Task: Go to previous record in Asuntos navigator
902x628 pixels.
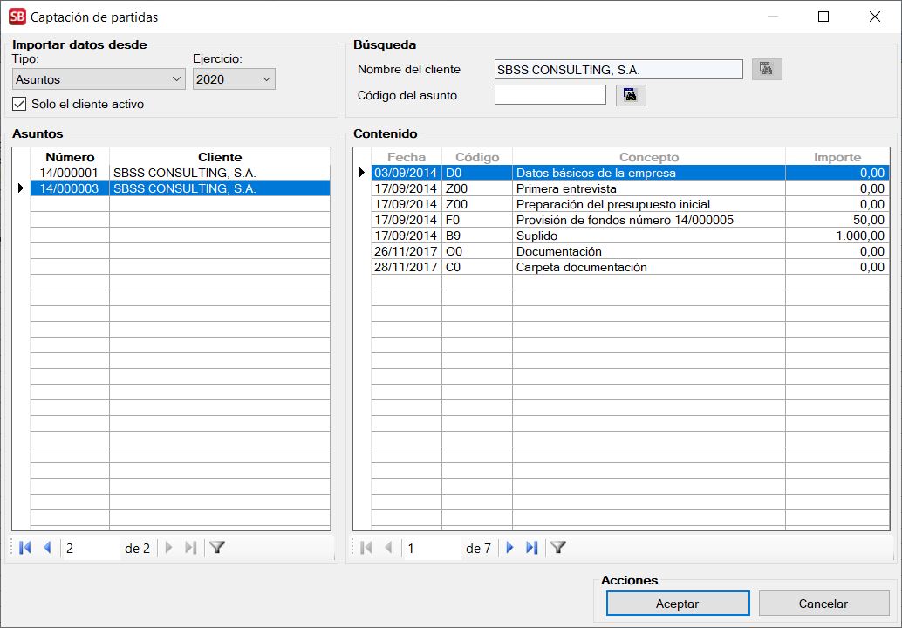Action: tap(47, 548)
